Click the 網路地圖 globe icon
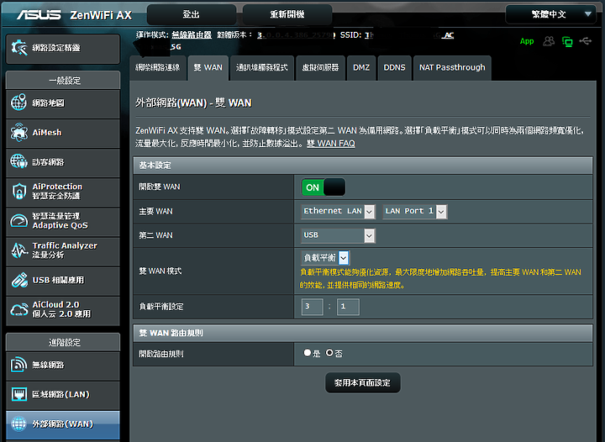Screen dimensions: 605x442 point(18,103)
